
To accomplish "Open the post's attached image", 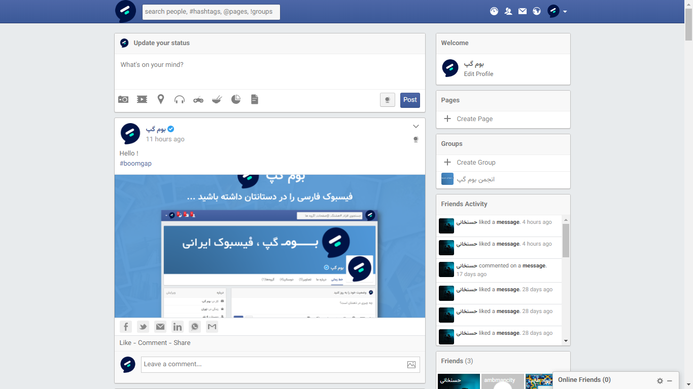I will click(270, 246).
